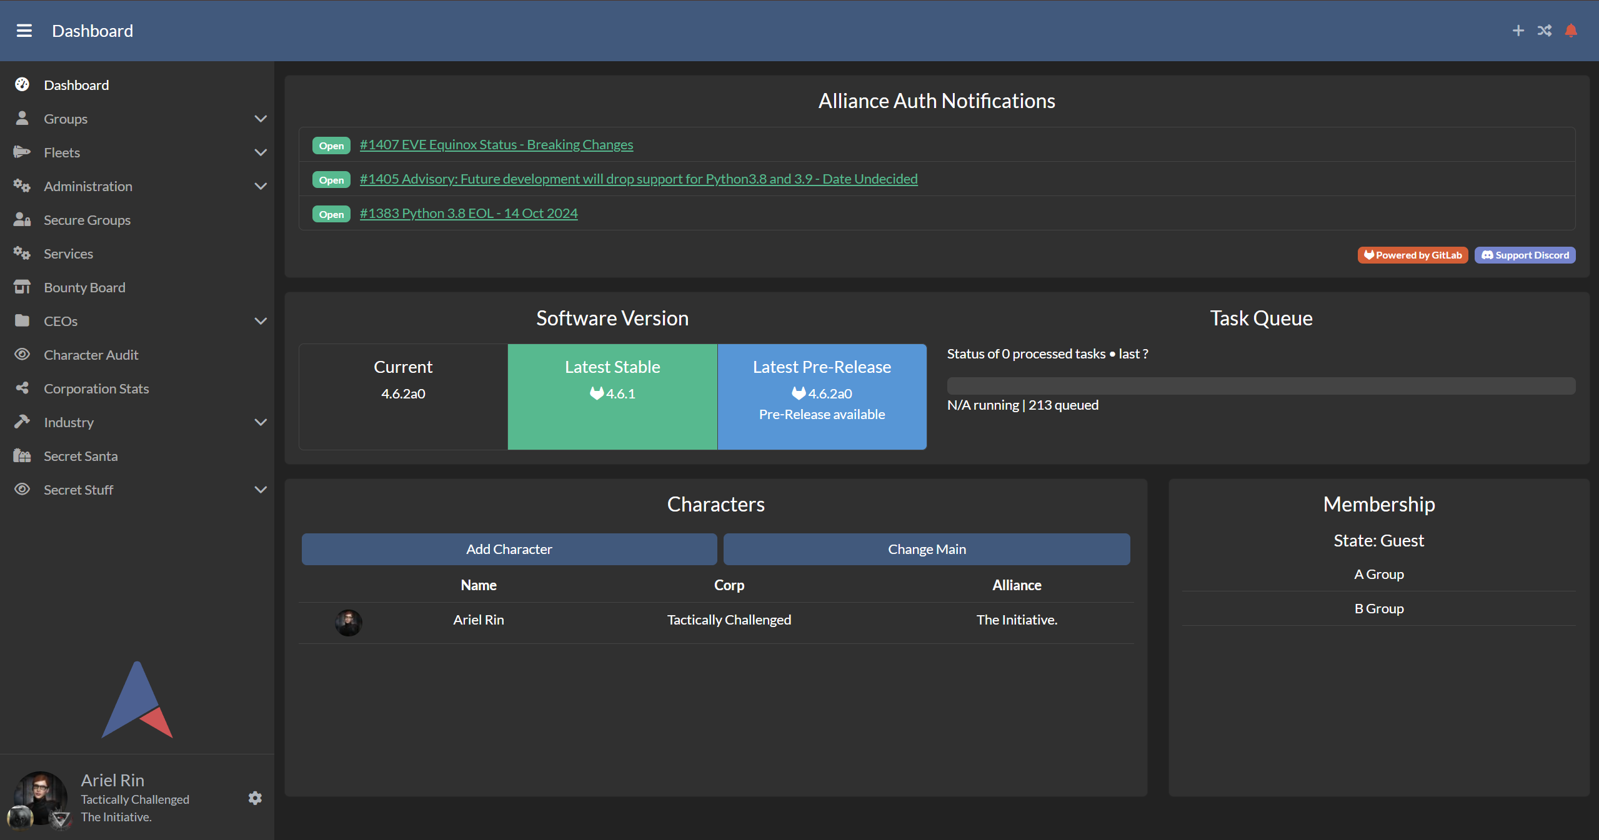
Task: Click the shuffle arrows icon in header
Action: coord(1544,31)
